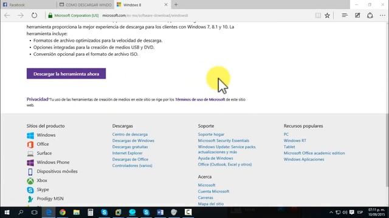Go back with the browser back arrow
The image size is (389, 218).
(x=7, y=15)
